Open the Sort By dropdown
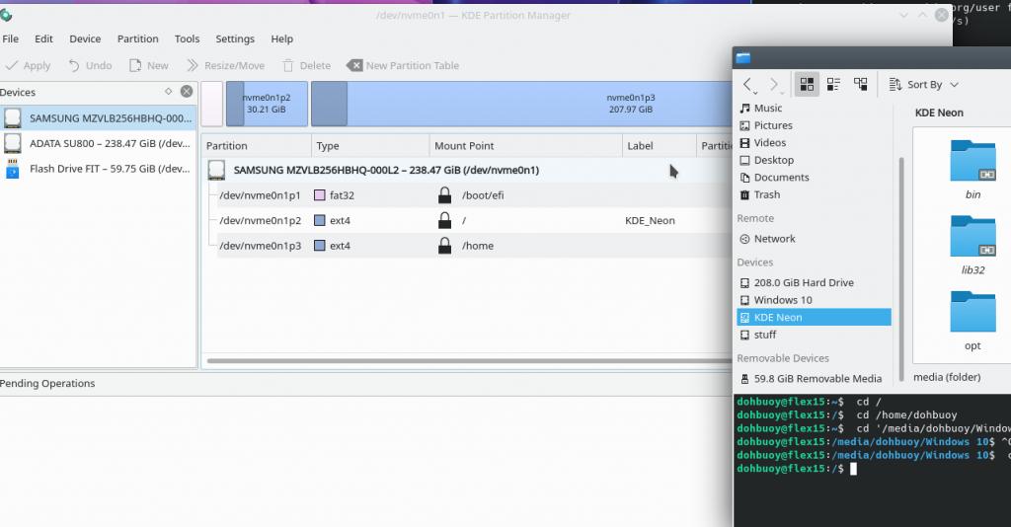This screenshot has width=1011, height=527. [924, 85]
